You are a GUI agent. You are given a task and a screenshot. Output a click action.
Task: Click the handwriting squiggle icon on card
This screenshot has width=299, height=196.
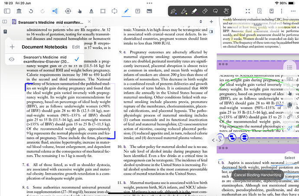[x=289, y=128]
